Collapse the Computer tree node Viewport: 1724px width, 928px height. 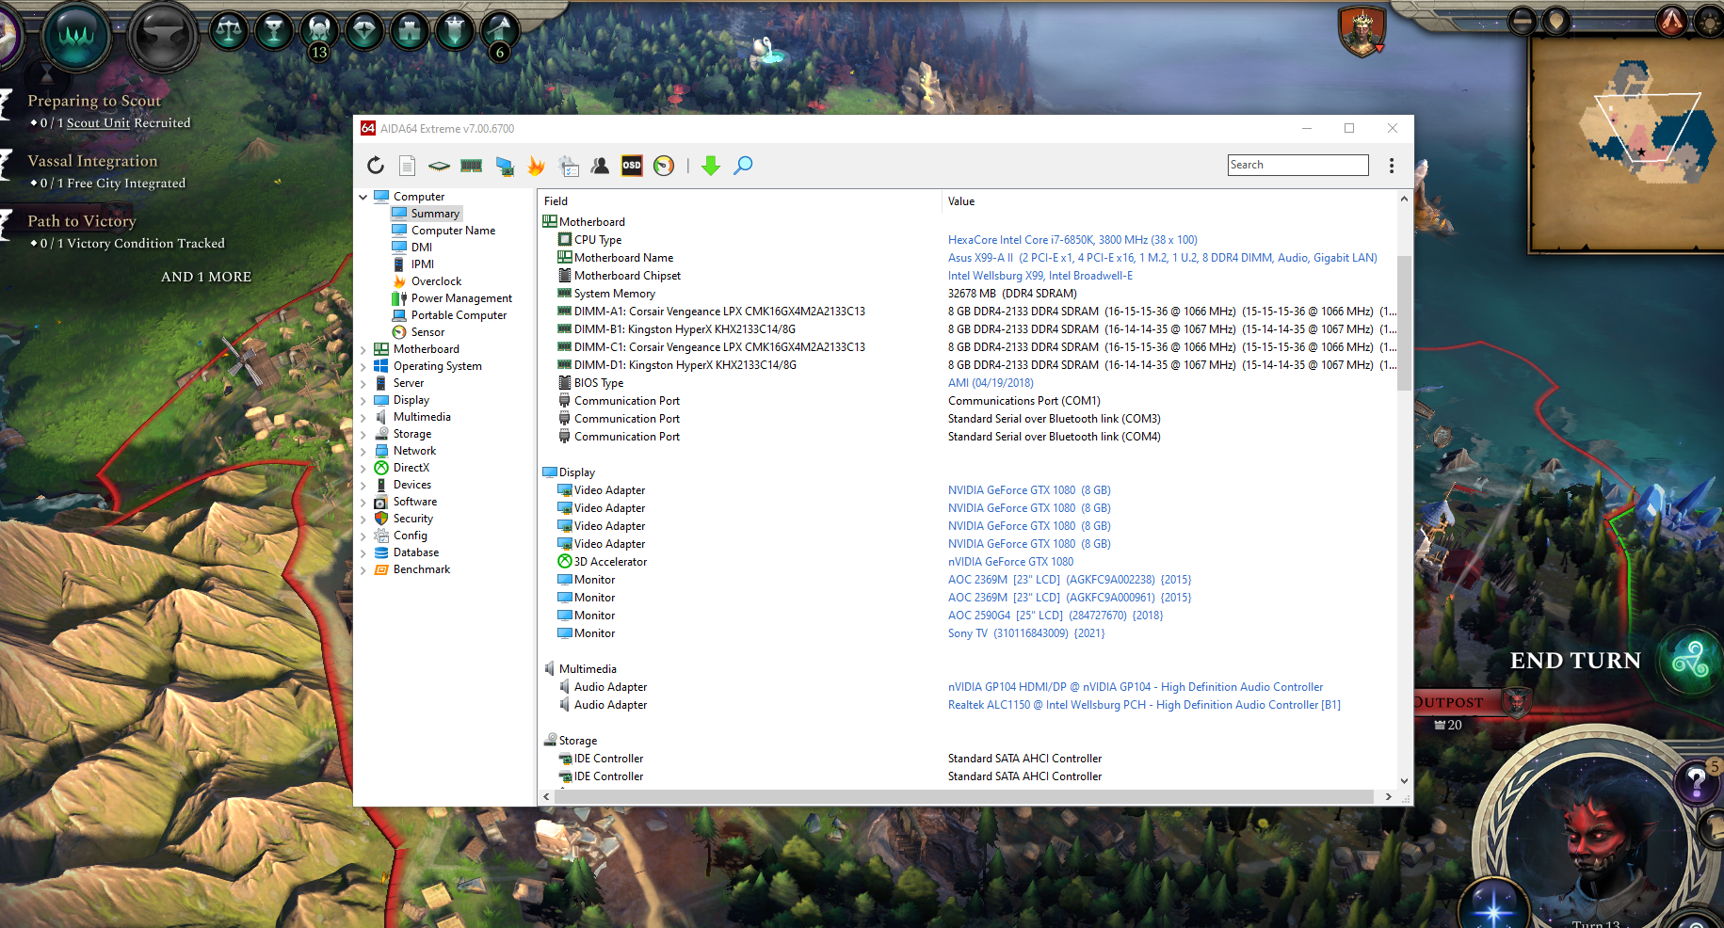tap(363, 197)
